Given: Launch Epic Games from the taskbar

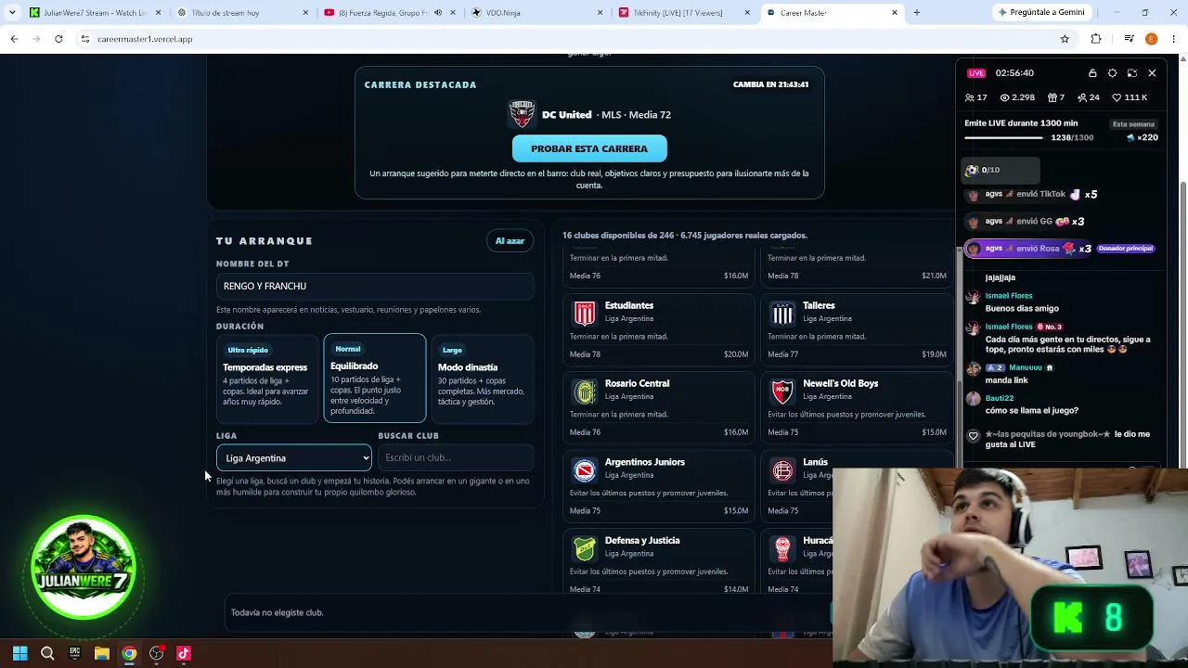Looking at the screenshot, I should coord(74,653).
